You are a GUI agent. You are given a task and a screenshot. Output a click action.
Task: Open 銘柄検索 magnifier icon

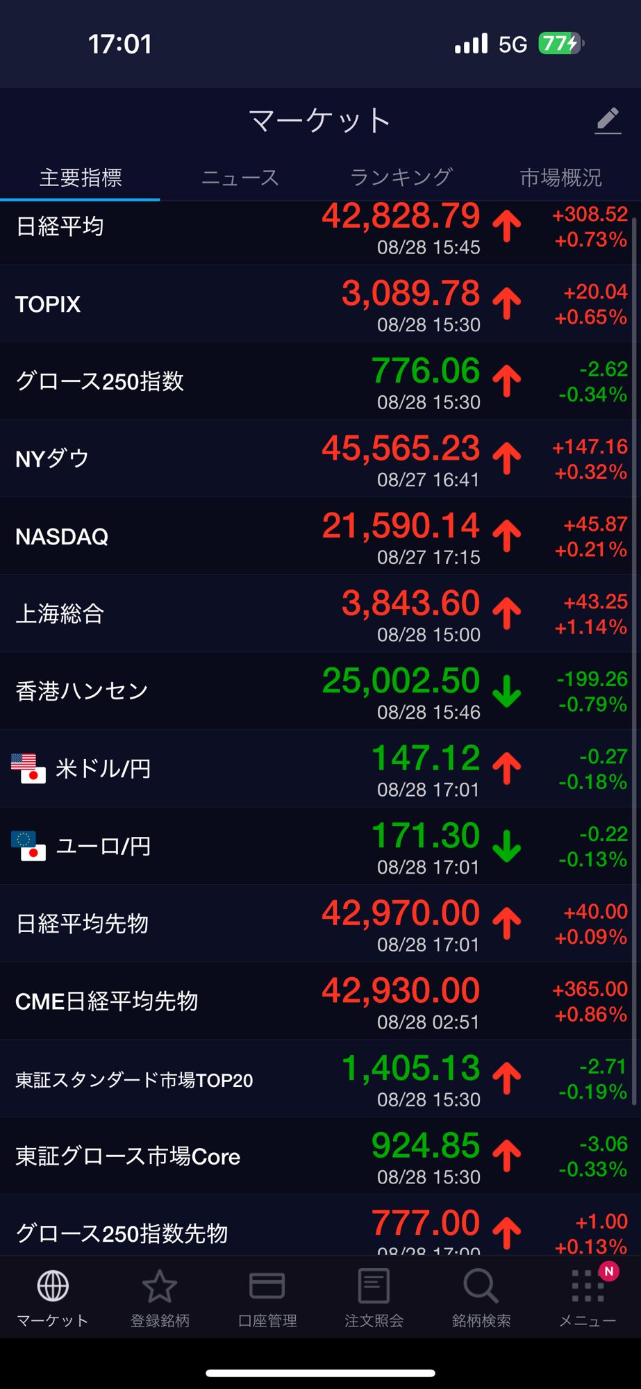481,1286
